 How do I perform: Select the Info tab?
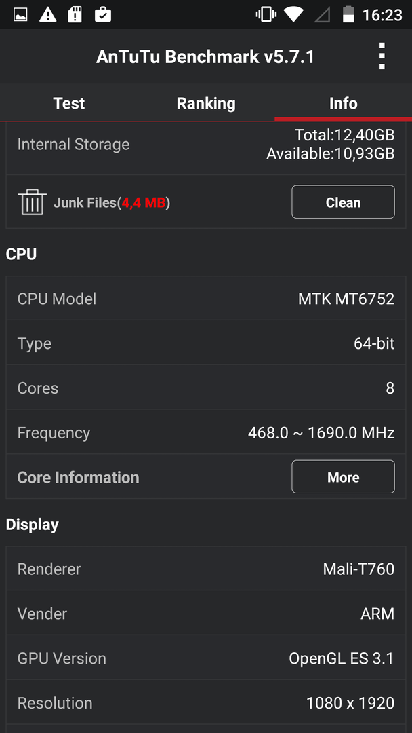343,103
